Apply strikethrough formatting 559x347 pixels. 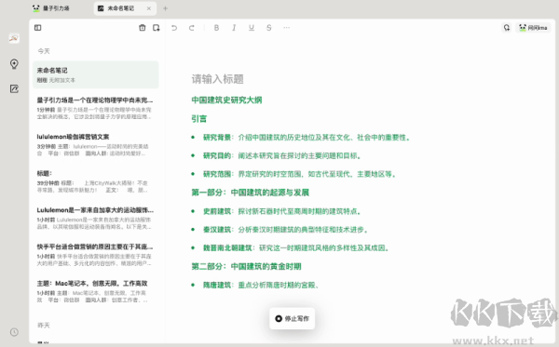(x=269, y=28)
